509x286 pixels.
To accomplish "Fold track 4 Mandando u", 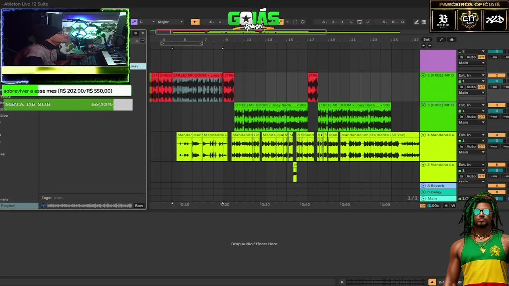I will point(423,135).
